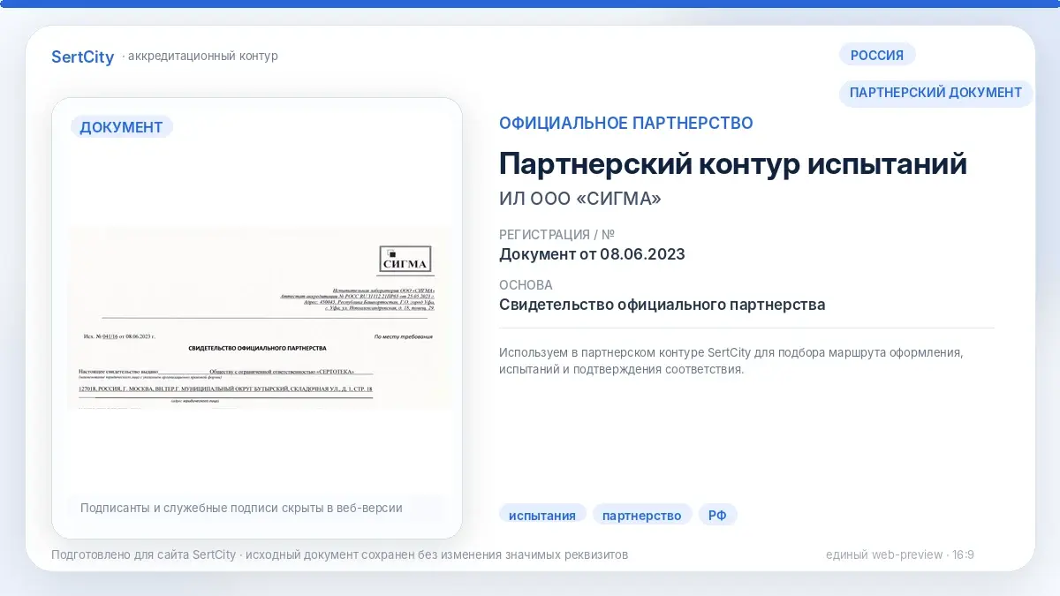Select the РОССИЯ badge
The height and width of the screenshot is (596, 1060).
[877, 55]
